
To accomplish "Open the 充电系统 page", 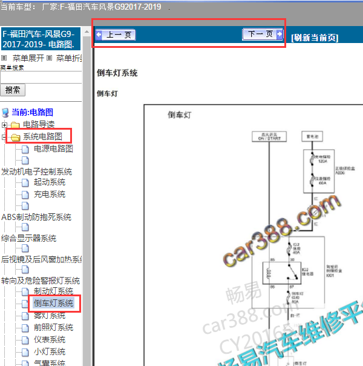I will (x=50, y=194).
